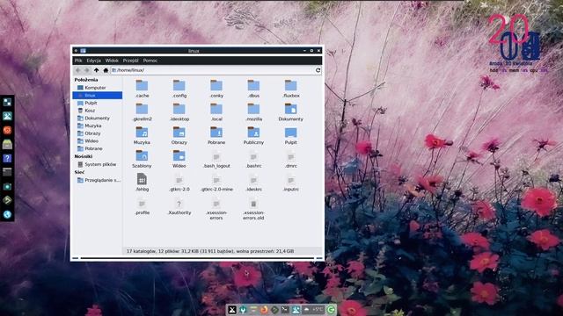563x316 pixels.
Task: Open the Edycja menu
Action: click(94, 61)
